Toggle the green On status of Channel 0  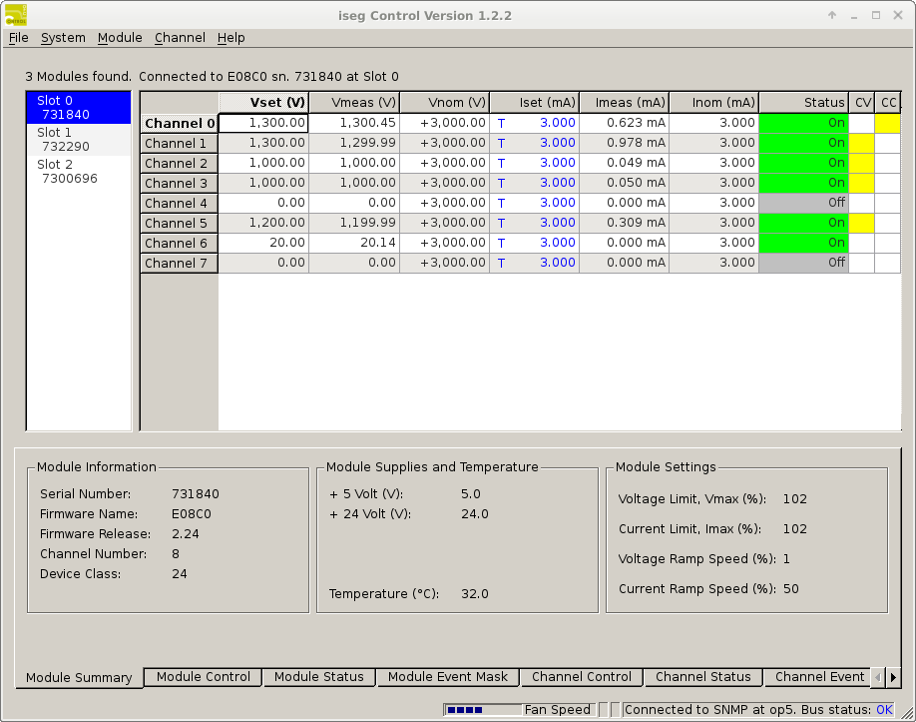[x=804, y=123]
